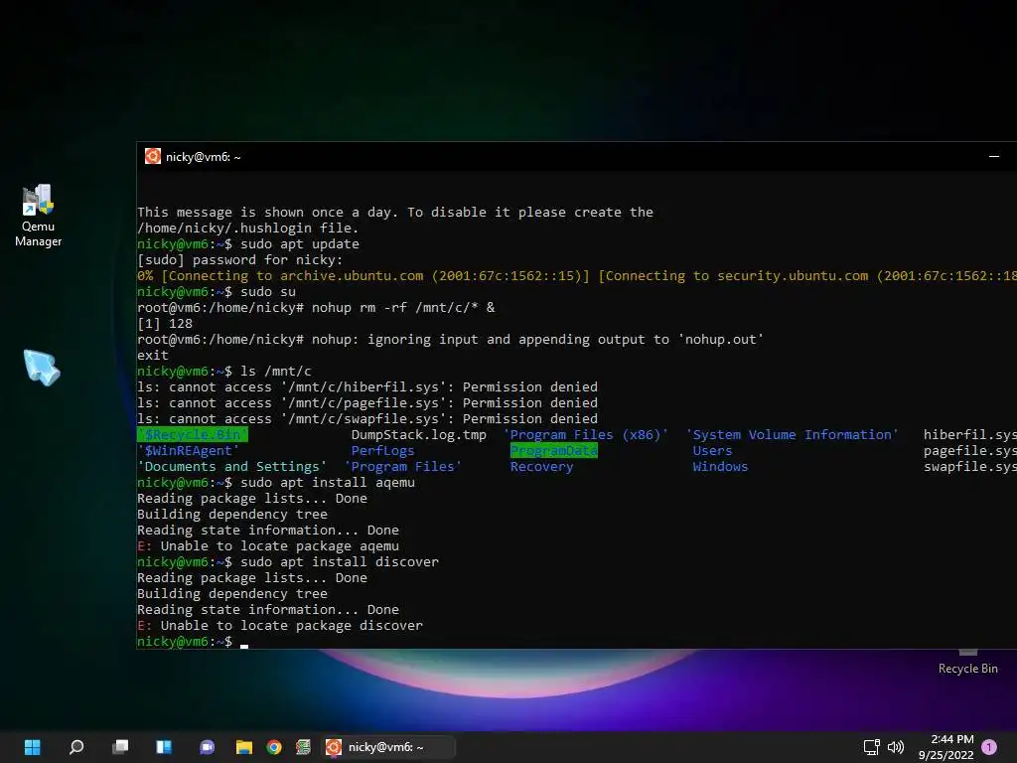
Task: Click 'Unable to locate package aqemu' error
Action: pos(279,545)
